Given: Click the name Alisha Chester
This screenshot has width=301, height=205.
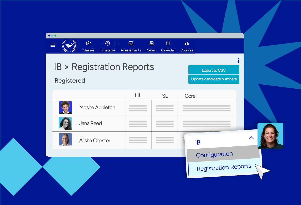Looking at the screenshot, I should click(x=95, y=141).
